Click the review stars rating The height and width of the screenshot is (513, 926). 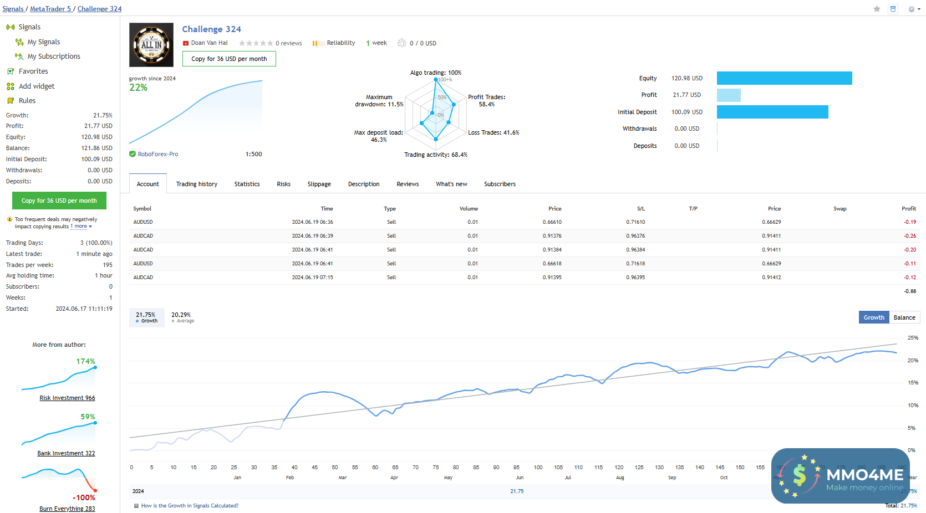pos(256,43)
